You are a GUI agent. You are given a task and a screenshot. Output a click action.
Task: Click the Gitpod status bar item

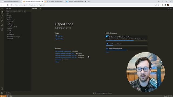coord(3,96)
